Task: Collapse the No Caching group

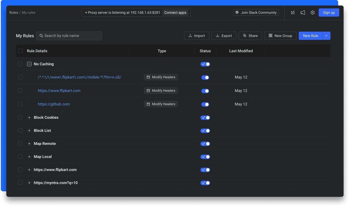Action: pyautogui.click(x=29, y=64)
